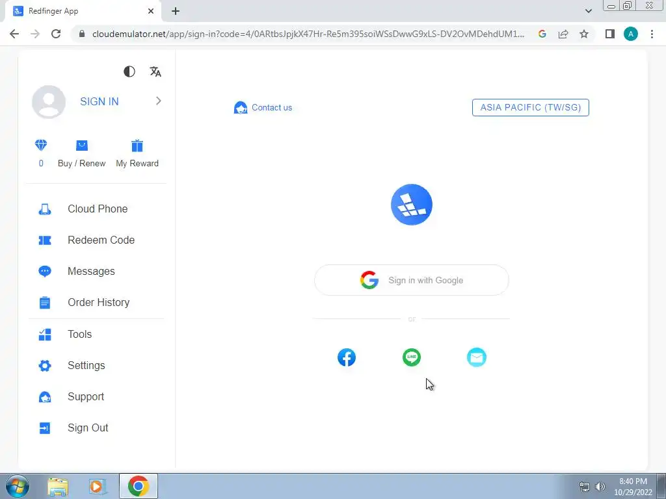Click the address bar URL field
The width and height of the screenshot is (666, 499).
pyautogui.click(x=308, y=34)
